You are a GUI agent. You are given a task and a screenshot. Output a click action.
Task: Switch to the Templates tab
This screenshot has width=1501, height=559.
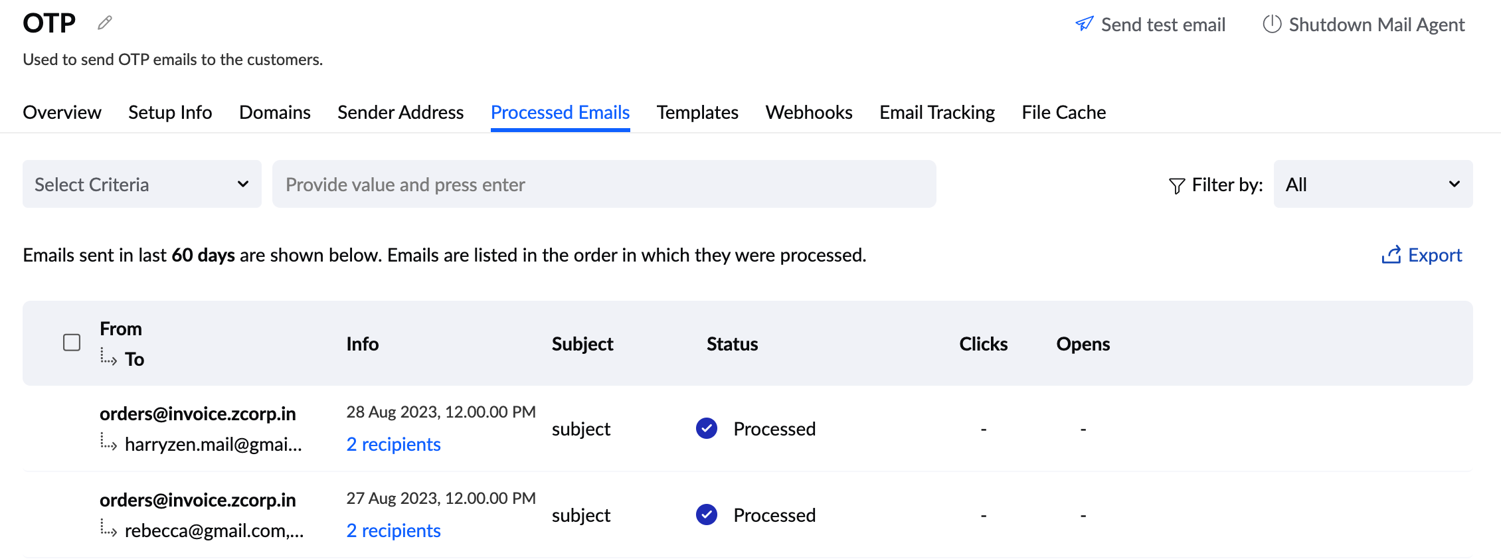697,113
